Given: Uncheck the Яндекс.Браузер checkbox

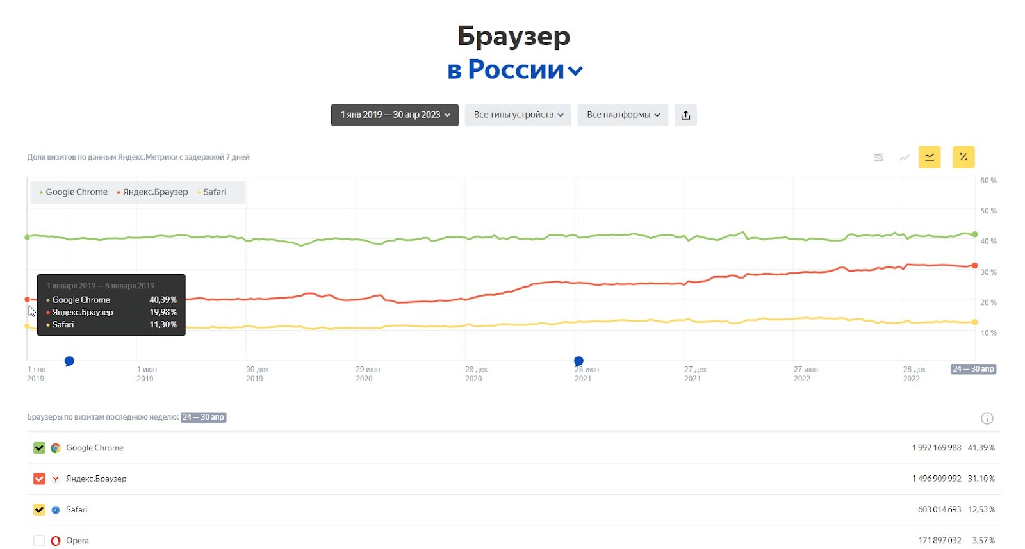Looking at the screenshot, I should point(39,479).
